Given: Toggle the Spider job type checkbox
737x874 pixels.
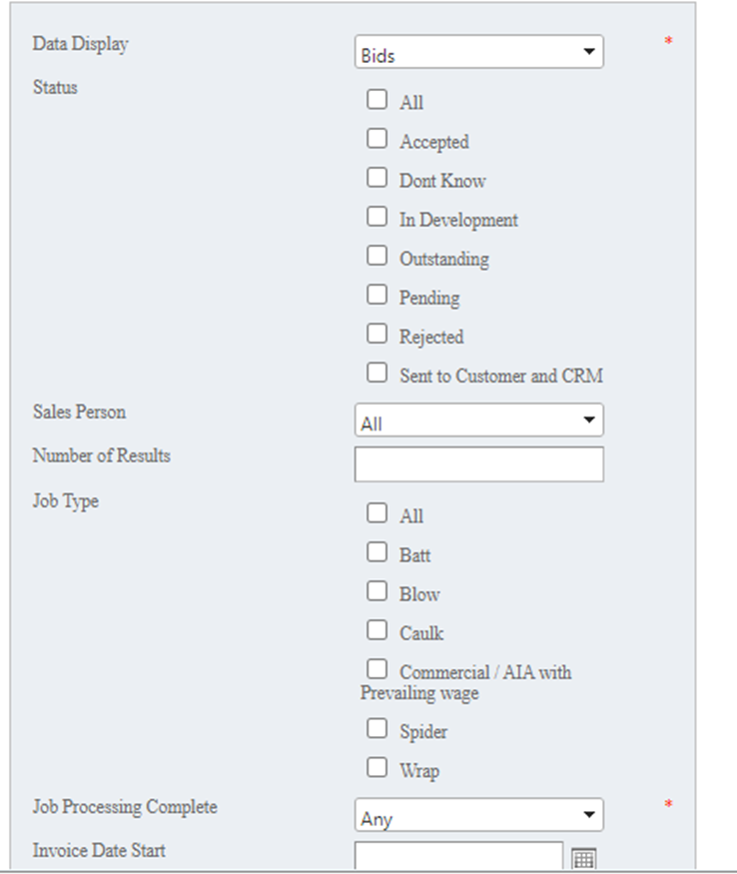Looking at the screenshot, I should click(376, 728).
